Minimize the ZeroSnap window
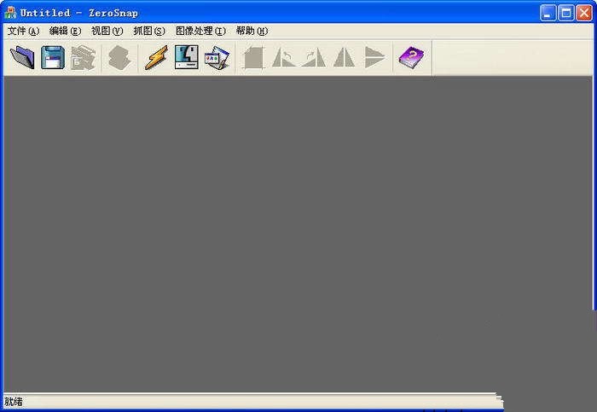The image size is (597, 412). coord(548,13)
